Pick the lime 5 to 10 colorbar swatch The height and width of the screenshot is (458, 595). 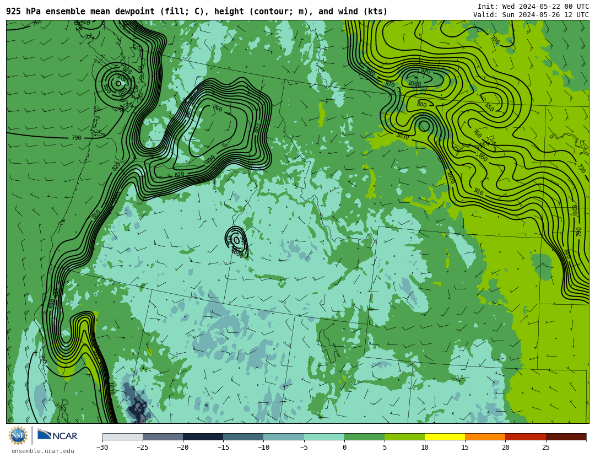404,437
